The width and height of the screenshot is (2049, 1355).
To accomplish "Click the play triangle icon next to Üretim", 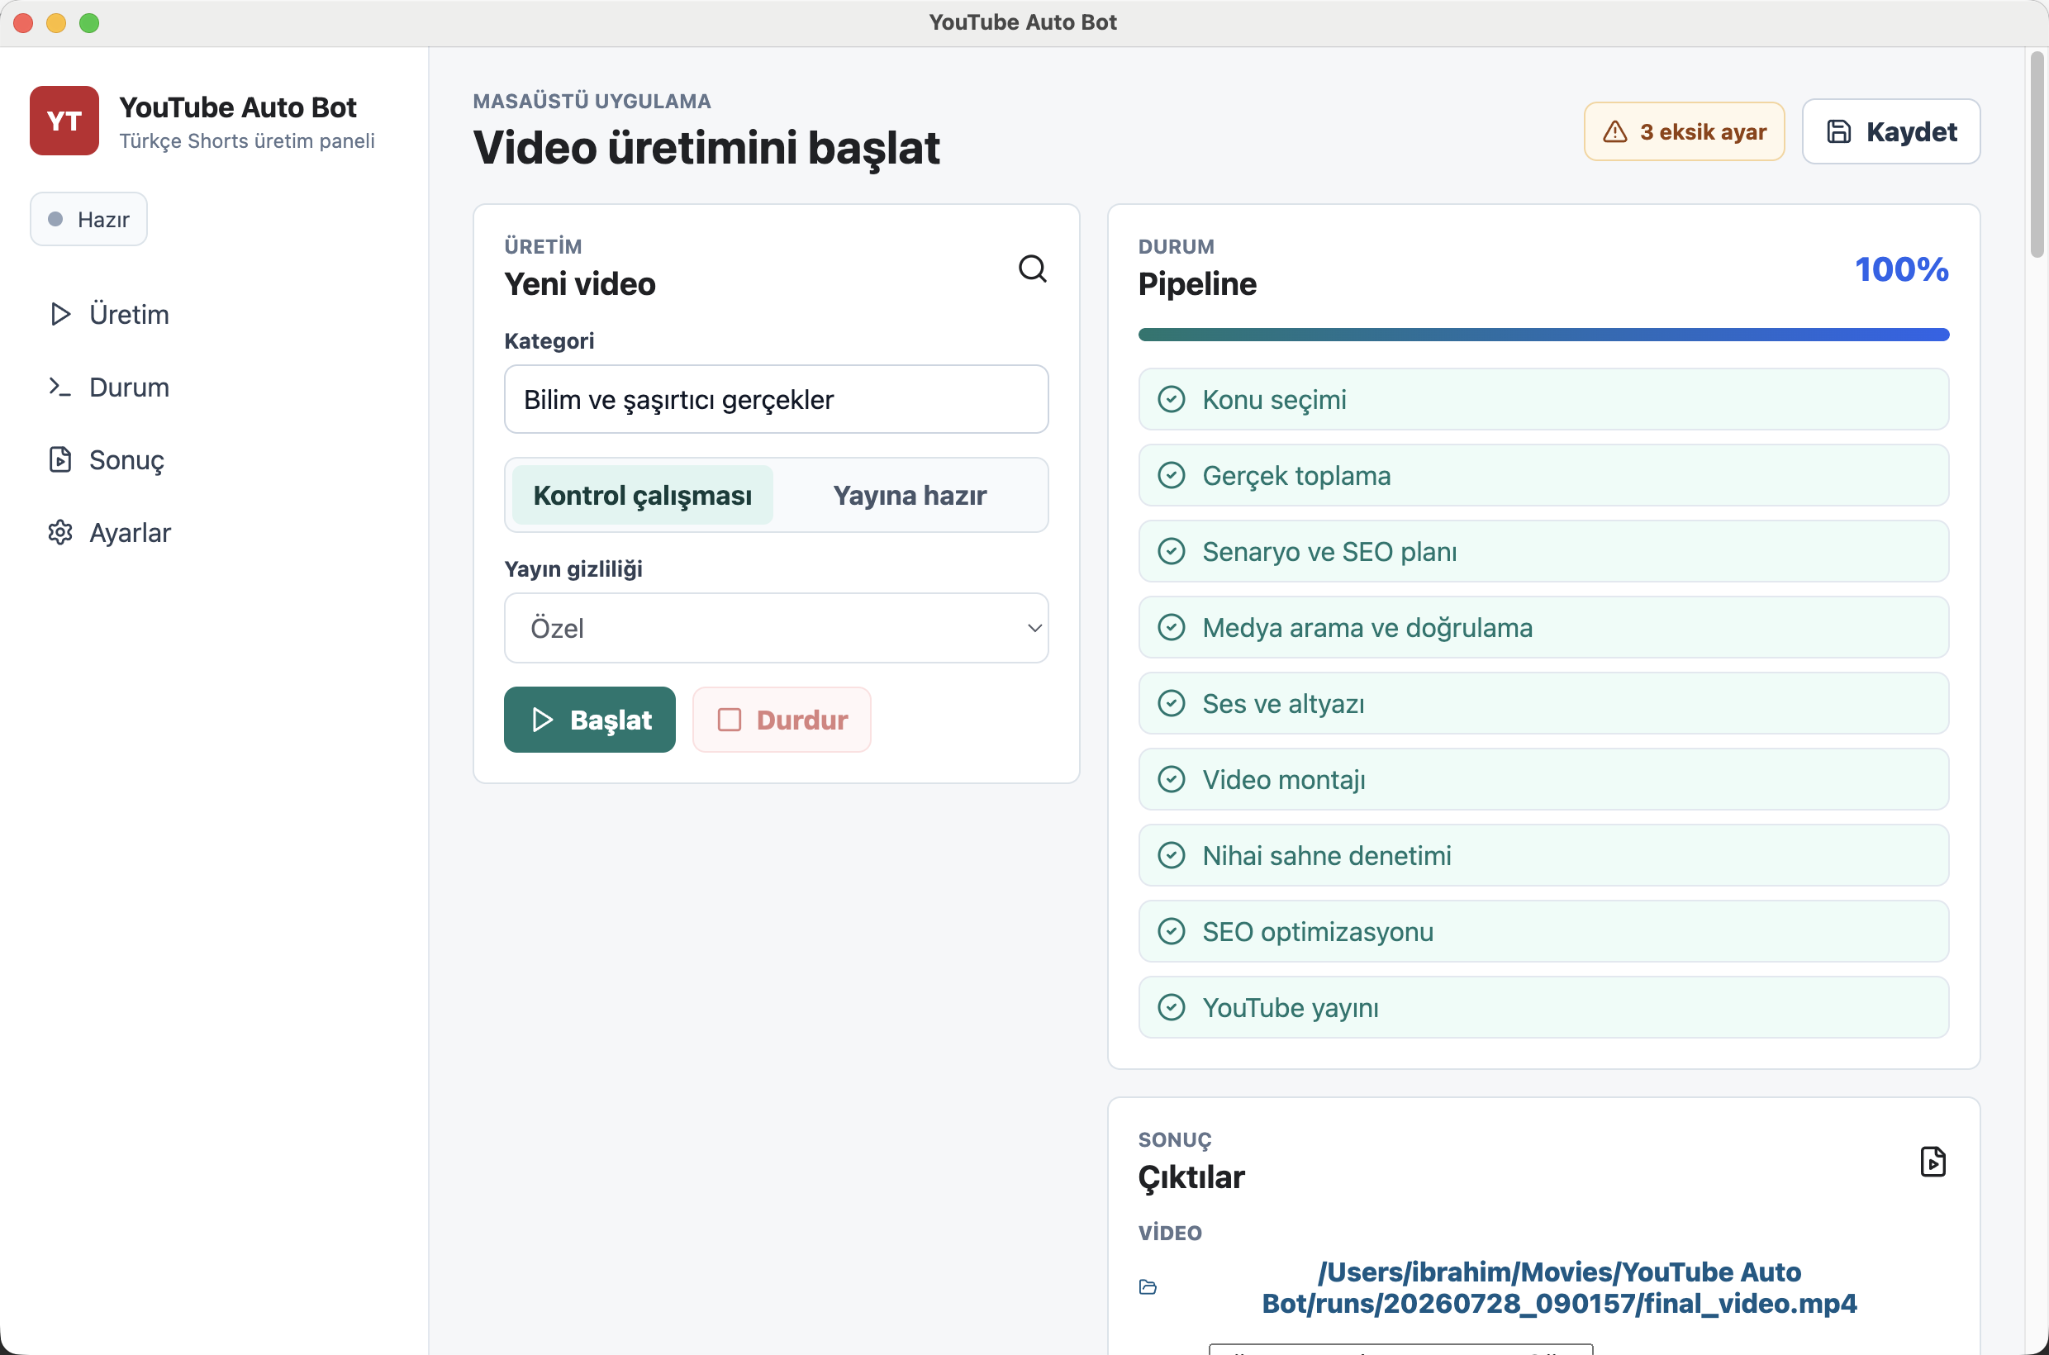I will [x=59, y=314].
